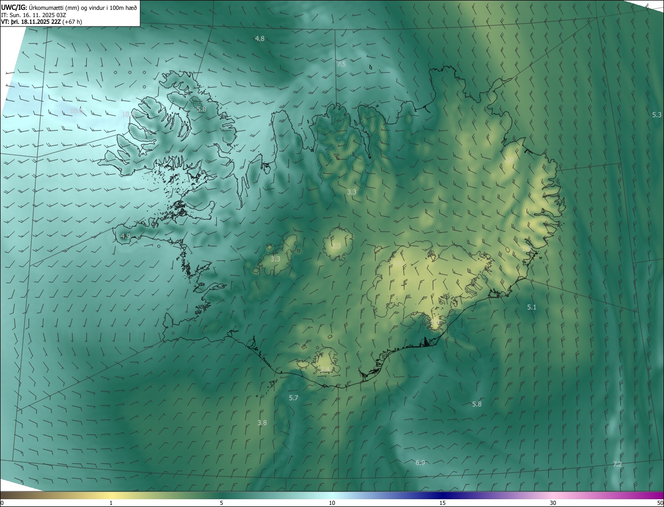Click the 15 tick label on color scale

click(x=442, y=503)
